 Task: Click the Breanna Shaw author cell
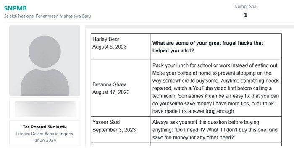121,88
